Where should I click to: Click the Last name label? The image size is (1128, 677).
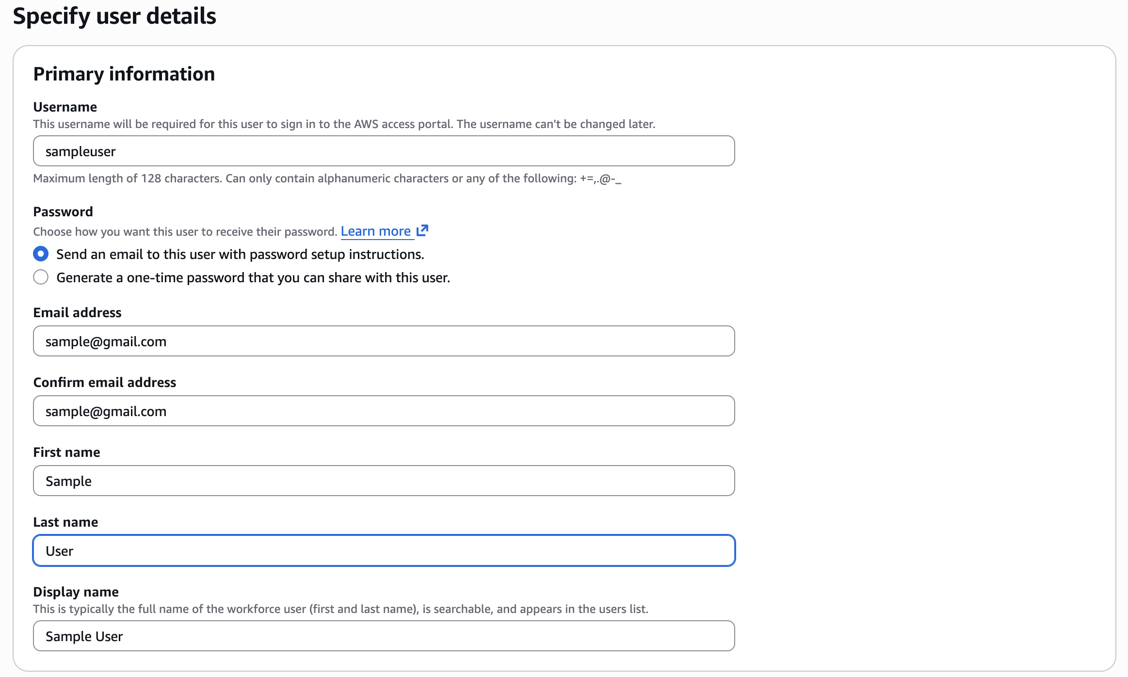tap(65, 522)
